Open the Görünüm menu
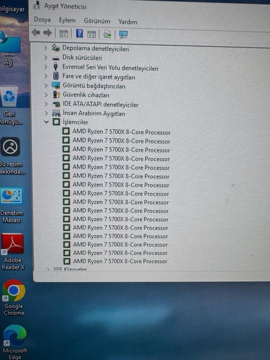The width and height of the screenshot is (270, 360). point(97,21)
